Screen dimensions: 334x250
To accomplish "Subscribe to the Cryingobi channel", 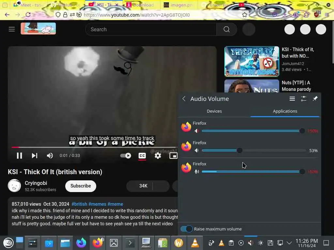I will point(81,186).
